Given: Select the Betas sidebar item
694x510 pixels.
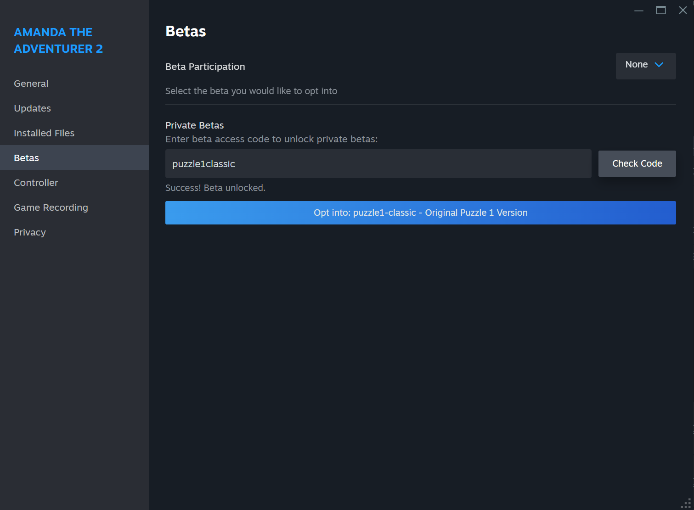Looking at the screenshot, I should (x=74, y=158).
